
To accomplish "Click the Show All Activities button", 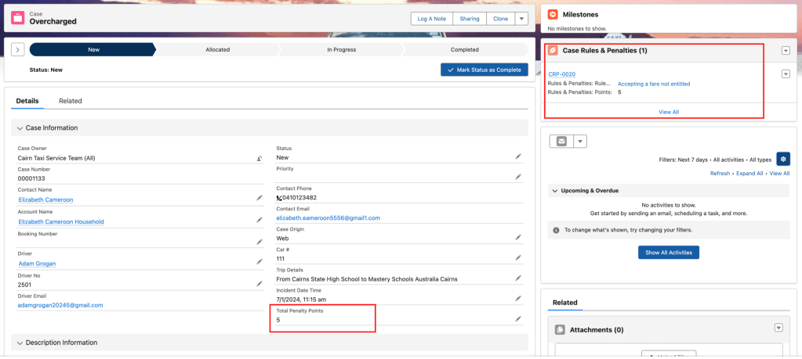I will coord(667,253).
